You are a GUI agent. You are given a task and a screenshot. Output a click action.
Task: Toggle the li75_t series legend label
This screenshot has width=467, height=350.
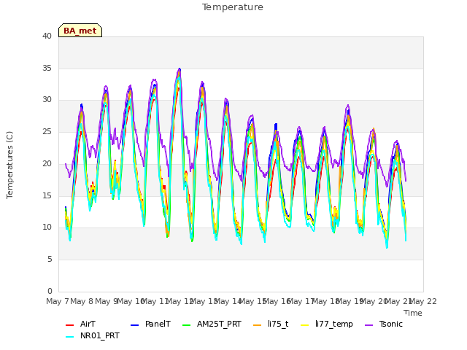278,324
